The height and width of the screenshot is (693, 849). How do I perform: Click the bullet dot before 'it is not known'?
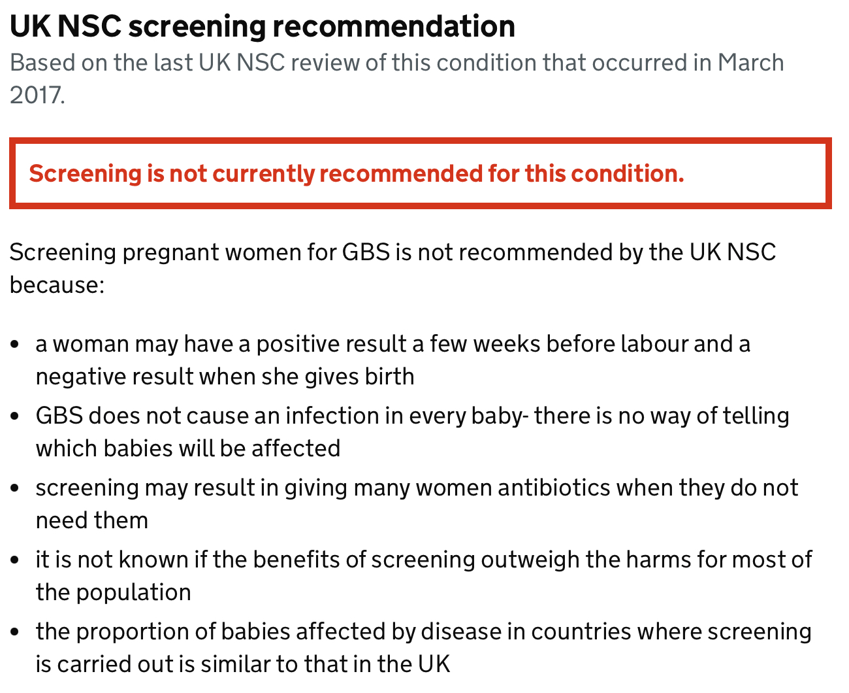click(16, 560)
